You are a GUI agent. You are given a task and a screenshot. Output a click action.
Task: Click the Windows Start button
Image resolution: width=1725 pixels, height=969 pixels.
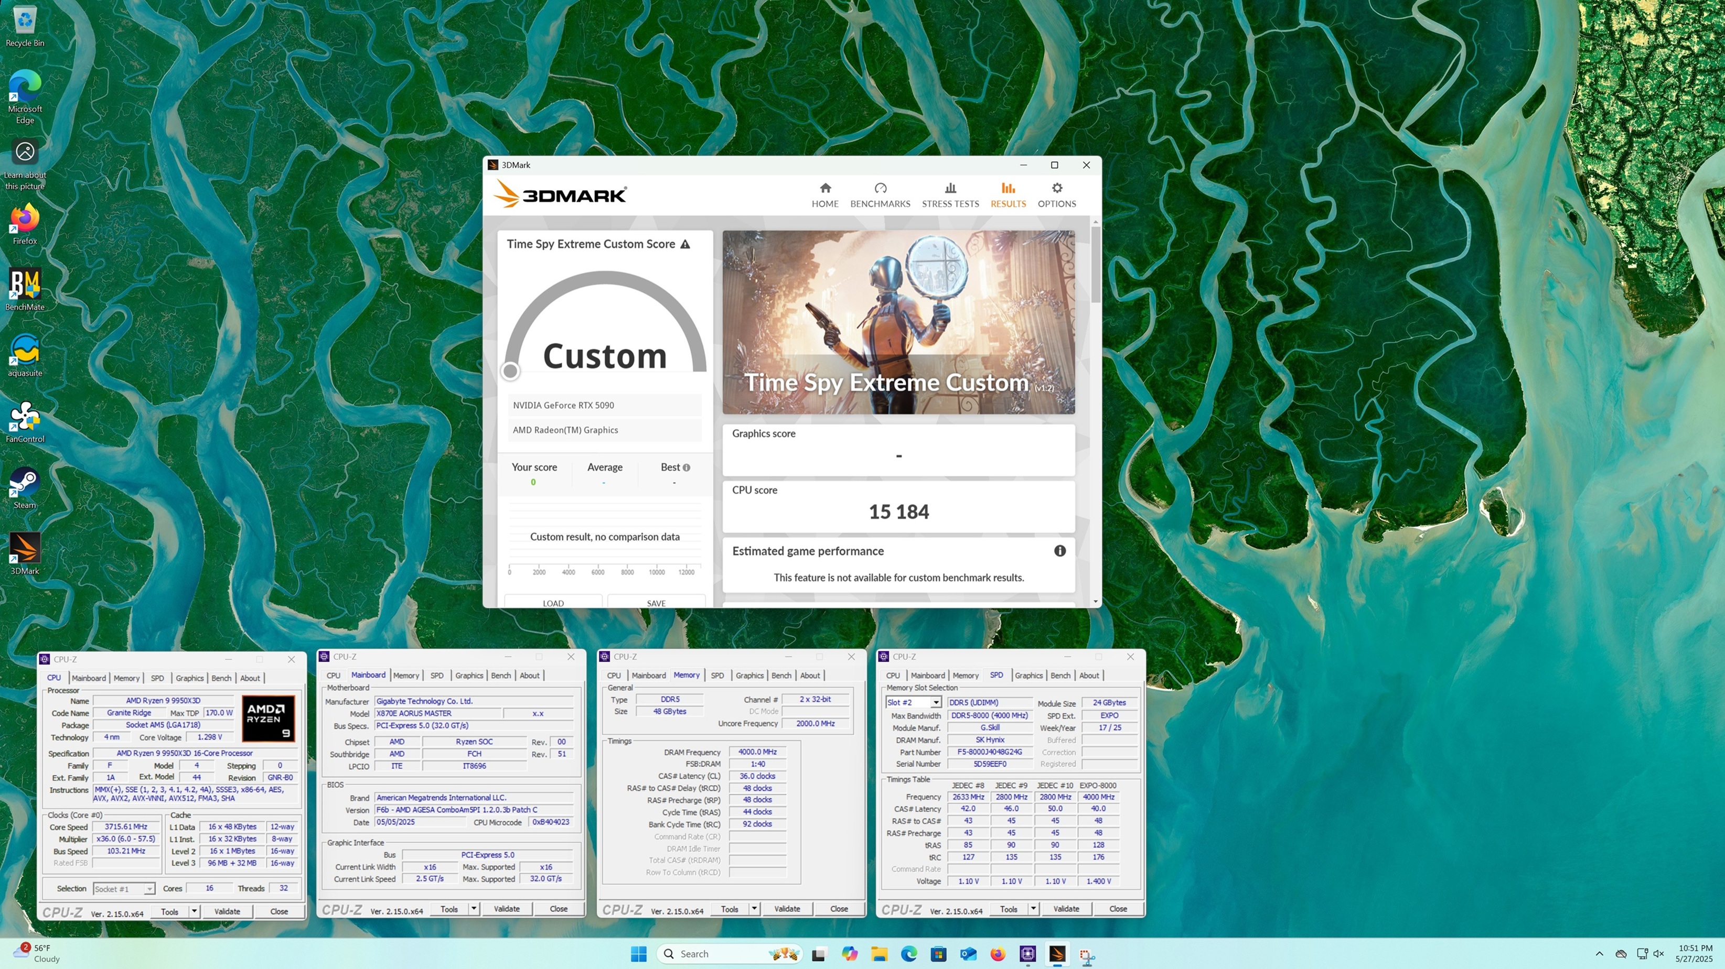[638, 954]
